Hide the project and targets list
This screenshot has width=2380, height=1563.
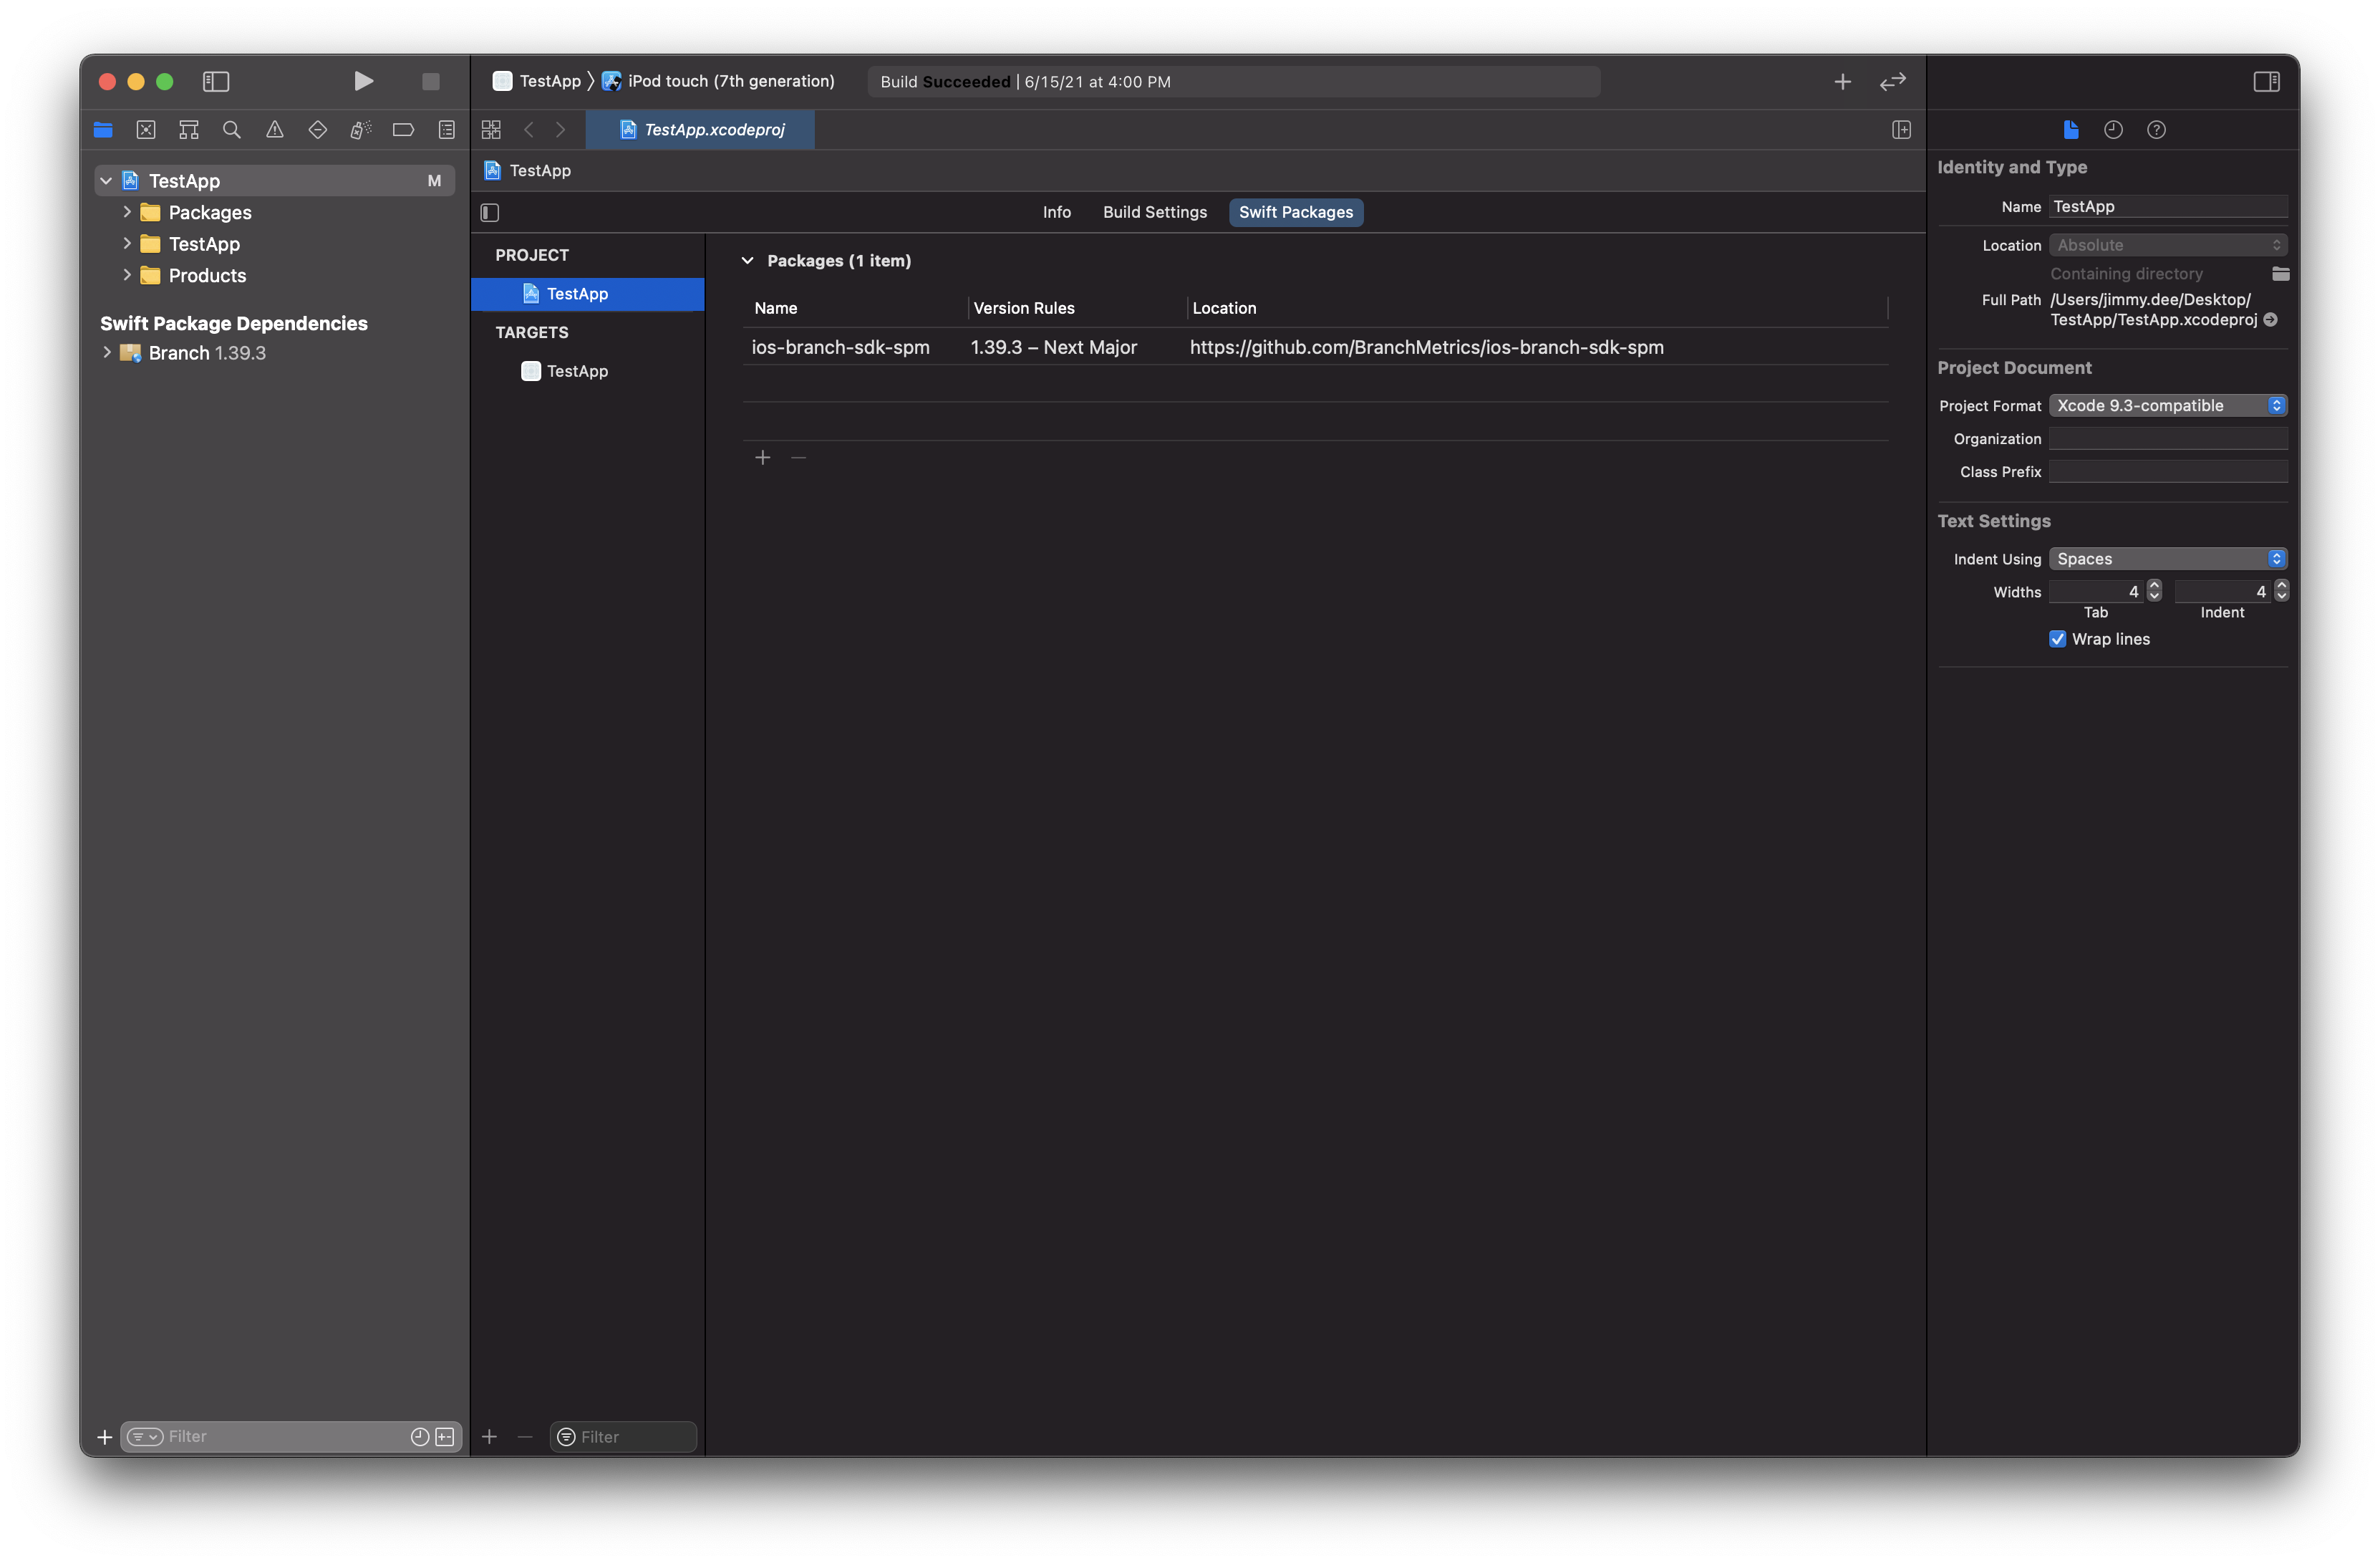coord(490,212)
